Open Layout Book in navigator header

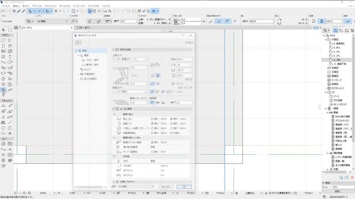point(346,30)
